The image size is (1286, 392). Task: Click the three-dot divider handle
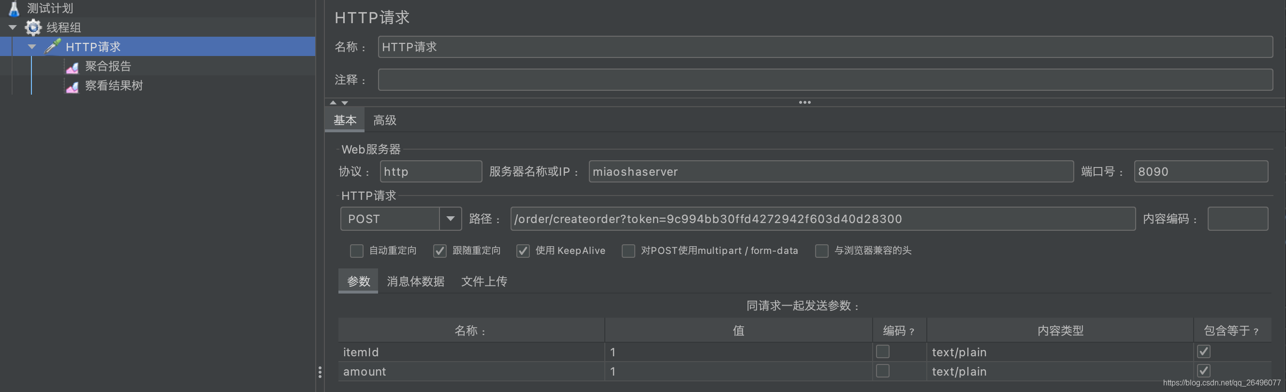coord(805,102)
